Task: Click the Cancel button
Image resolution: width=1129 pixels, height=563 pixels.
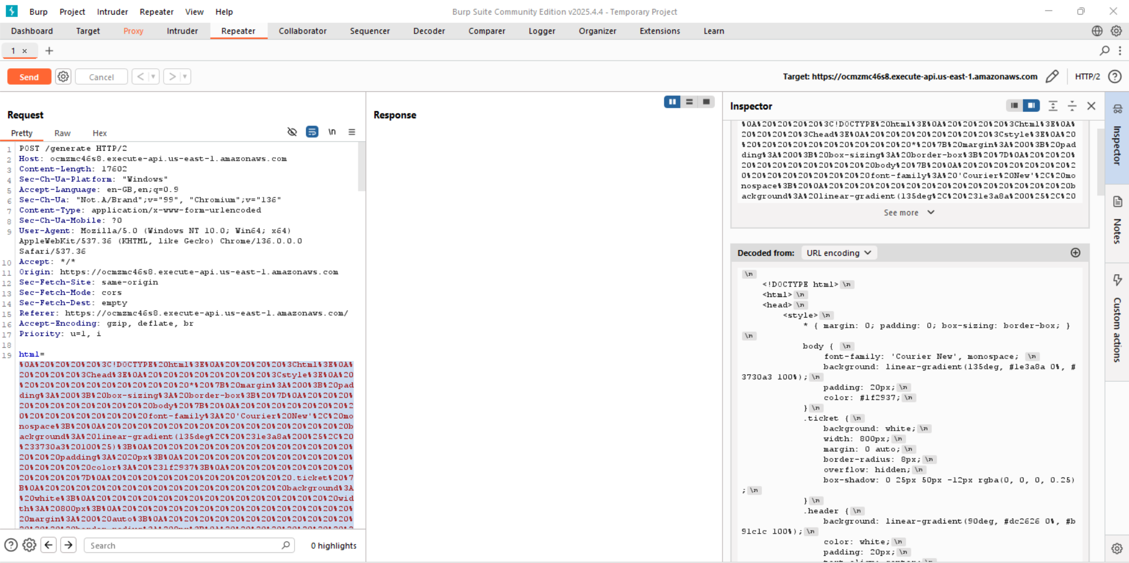Action: coord(101,77)
